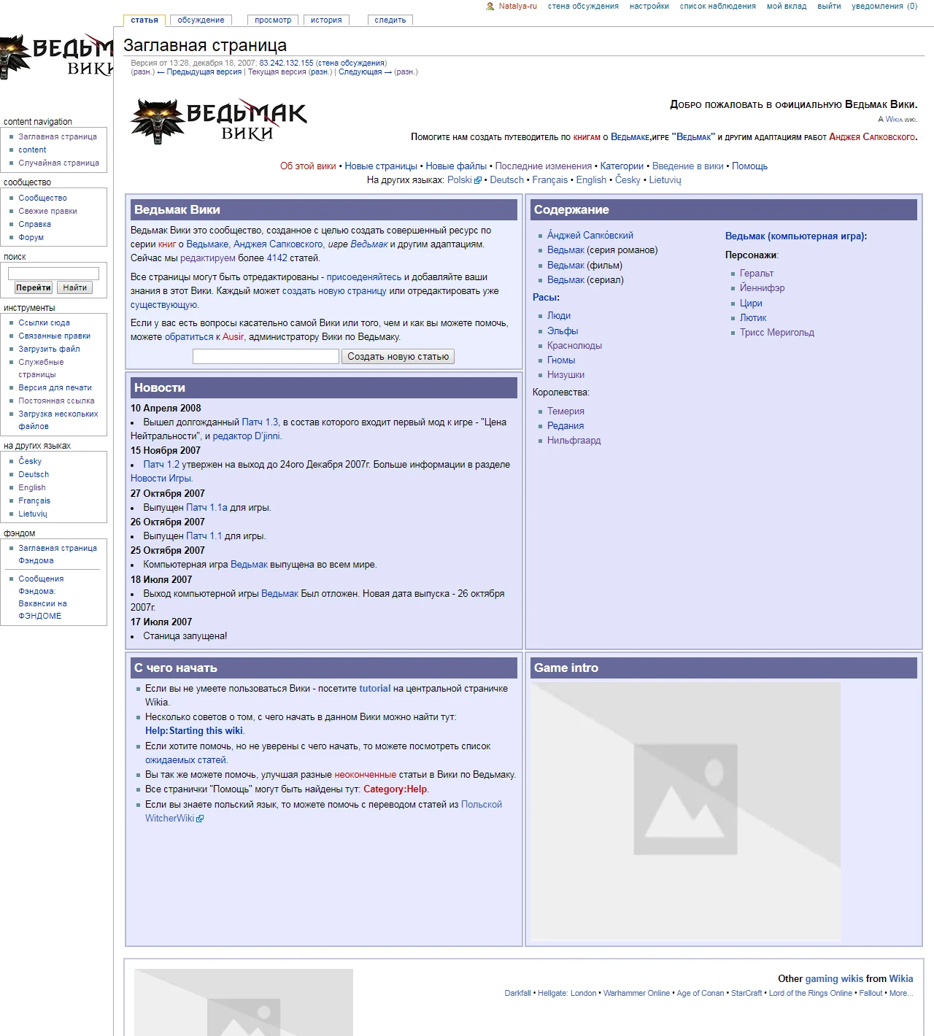Image resolution: width=934 pixels, height=1036 pixels.
Task: Click the large Ведьмак Вики logo in article
Action: 219,121
